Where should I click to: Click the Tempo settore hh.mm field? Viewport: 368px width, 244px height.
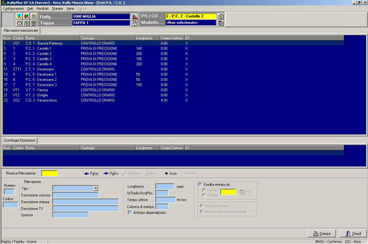165,200
